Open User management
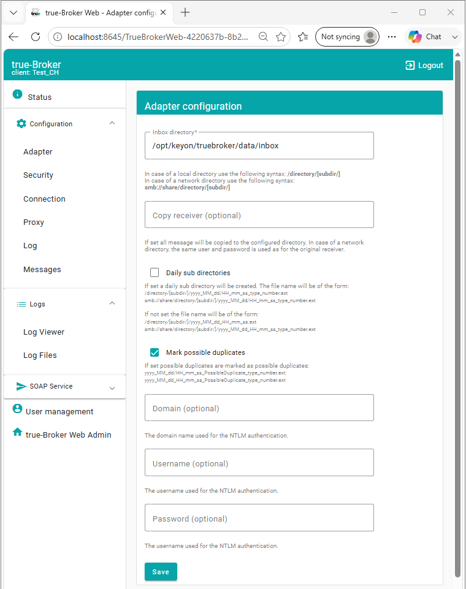This screenshot has width=466, height=589. pyautogui.click(x=59, y=412)
